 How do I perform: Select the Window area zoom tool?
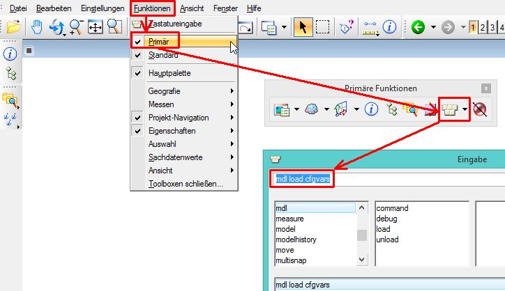(x=114, y=27)
